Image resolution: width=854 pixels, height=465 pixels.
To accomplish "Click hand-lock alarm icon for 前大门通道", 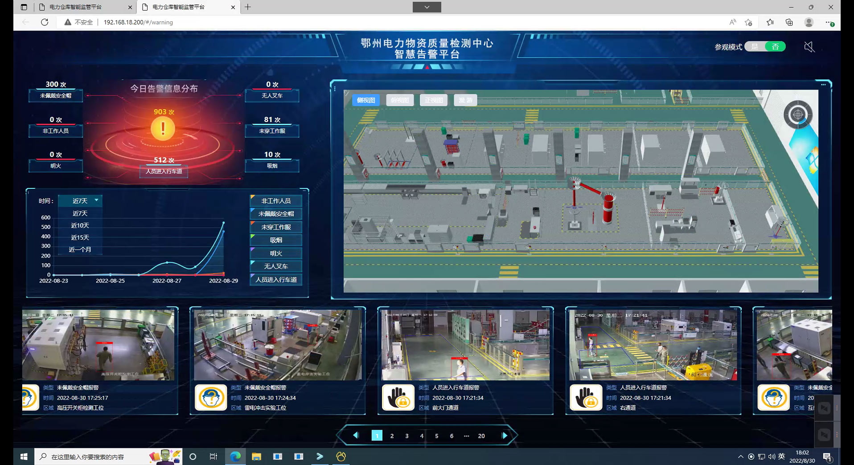I will [398, 397].
